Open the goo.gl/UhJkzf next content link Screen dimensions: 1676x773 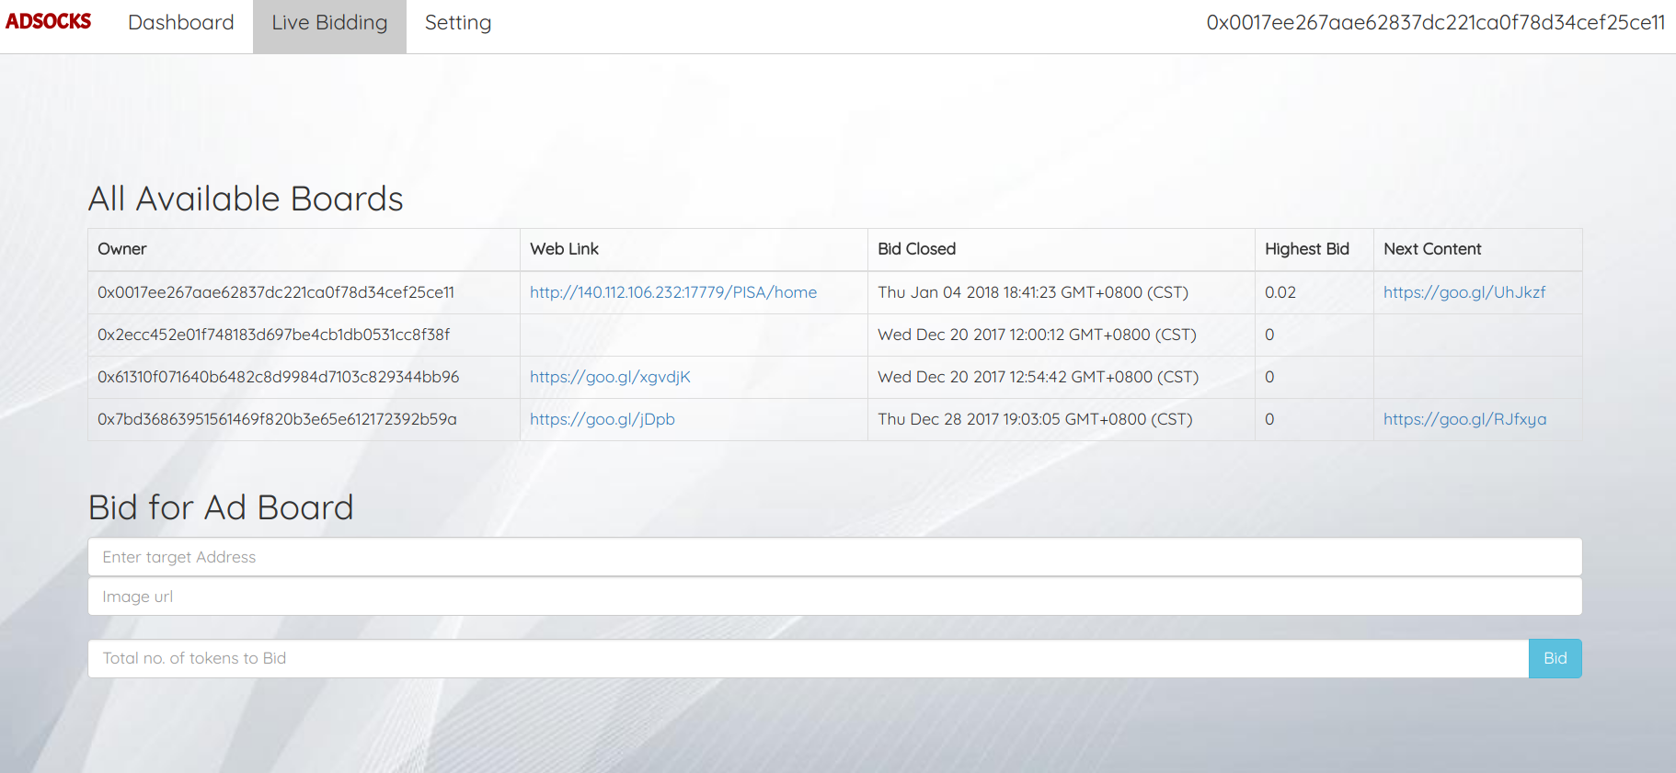(1464, 292)
